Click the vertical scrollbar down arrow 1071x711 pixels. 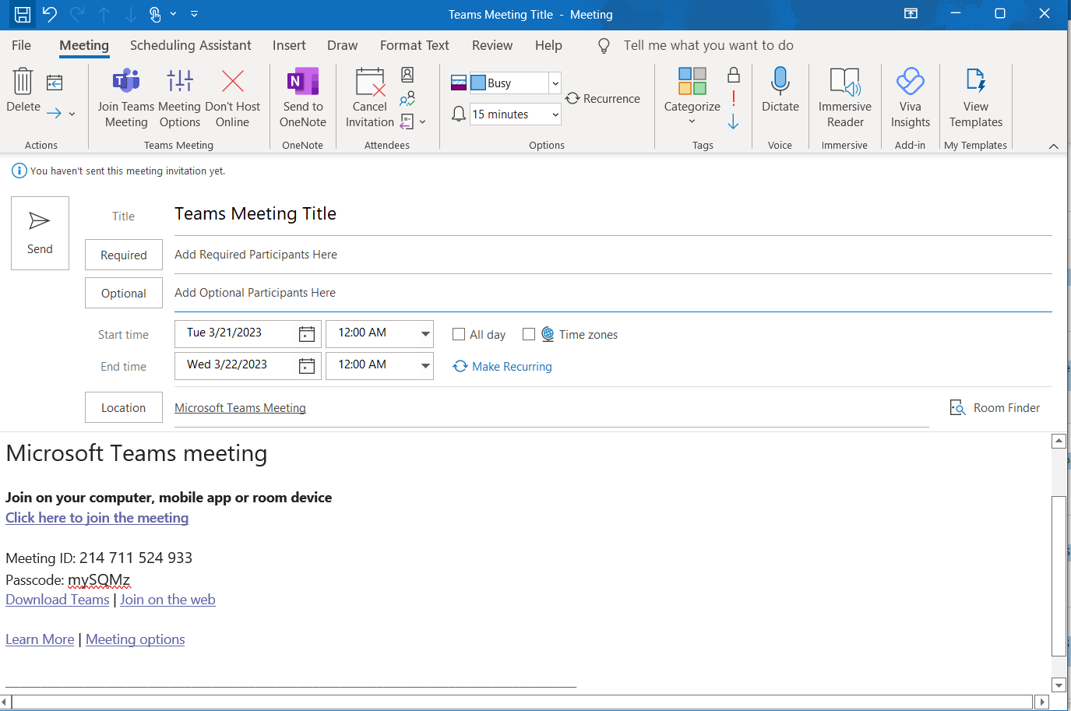[1059, 685]
